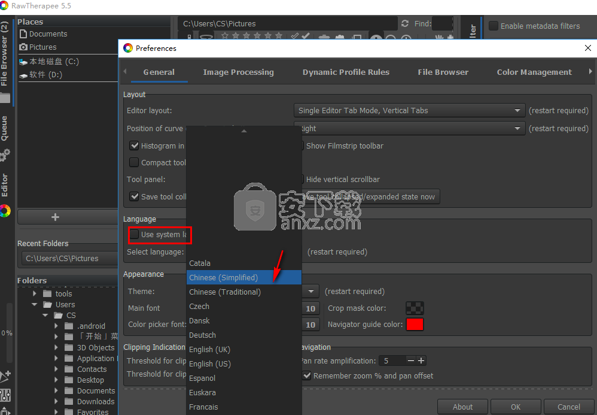This screenshot has height=415, width=597.
Task: Click the Cancel button
Action: click(569, 407)
